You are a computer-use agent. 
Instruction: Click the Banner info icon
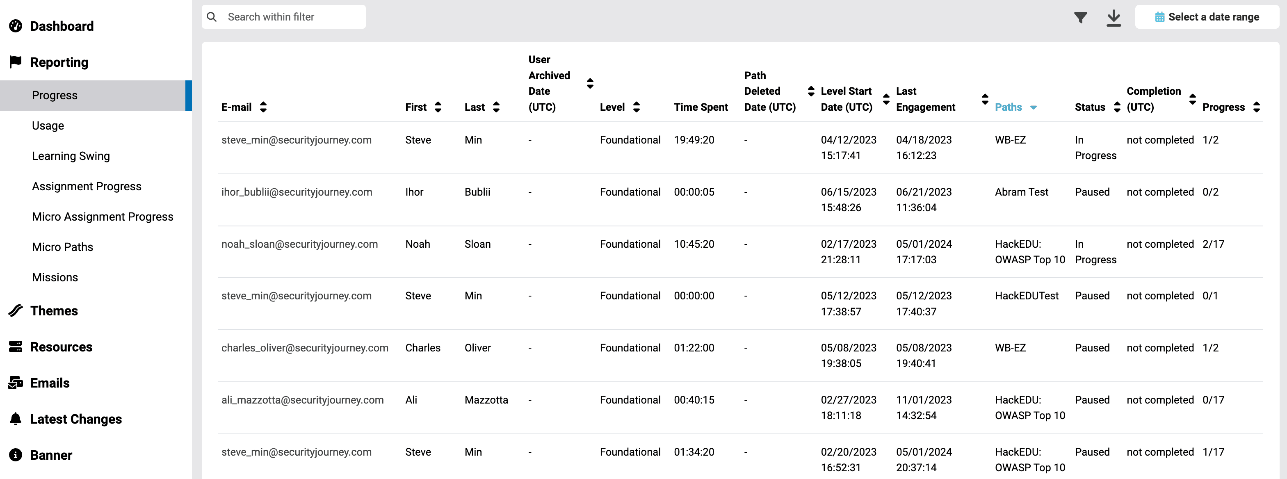[16, 455]
